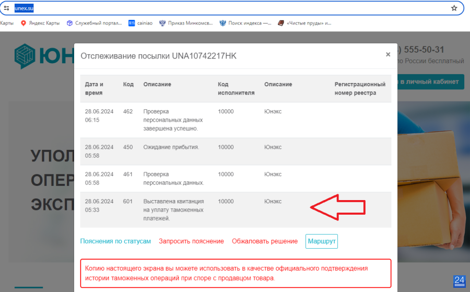Click status code 601 cell
Screen dimensions: 470x292
(128, 202)
